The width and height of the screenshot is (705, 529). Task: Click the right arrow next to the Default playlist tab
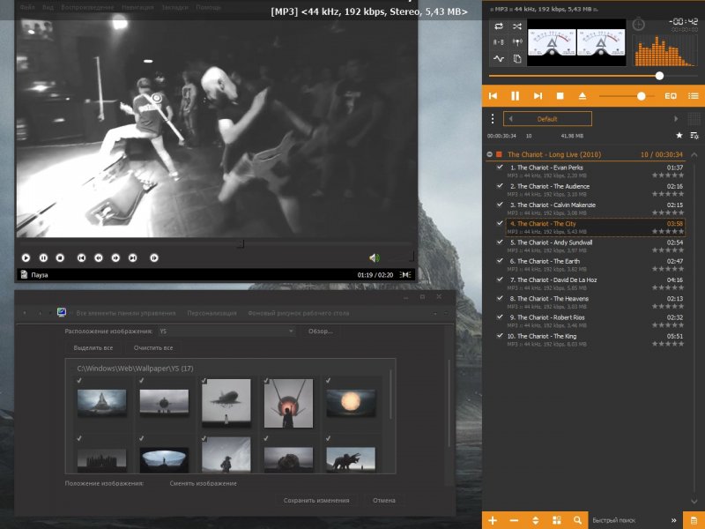click(x=676, y=119)
